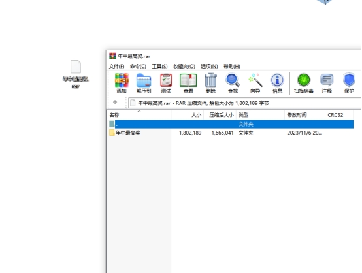
Task: Click the 扫描病毒 (Virus Scan) icon
Action: (x=304, y=84)
